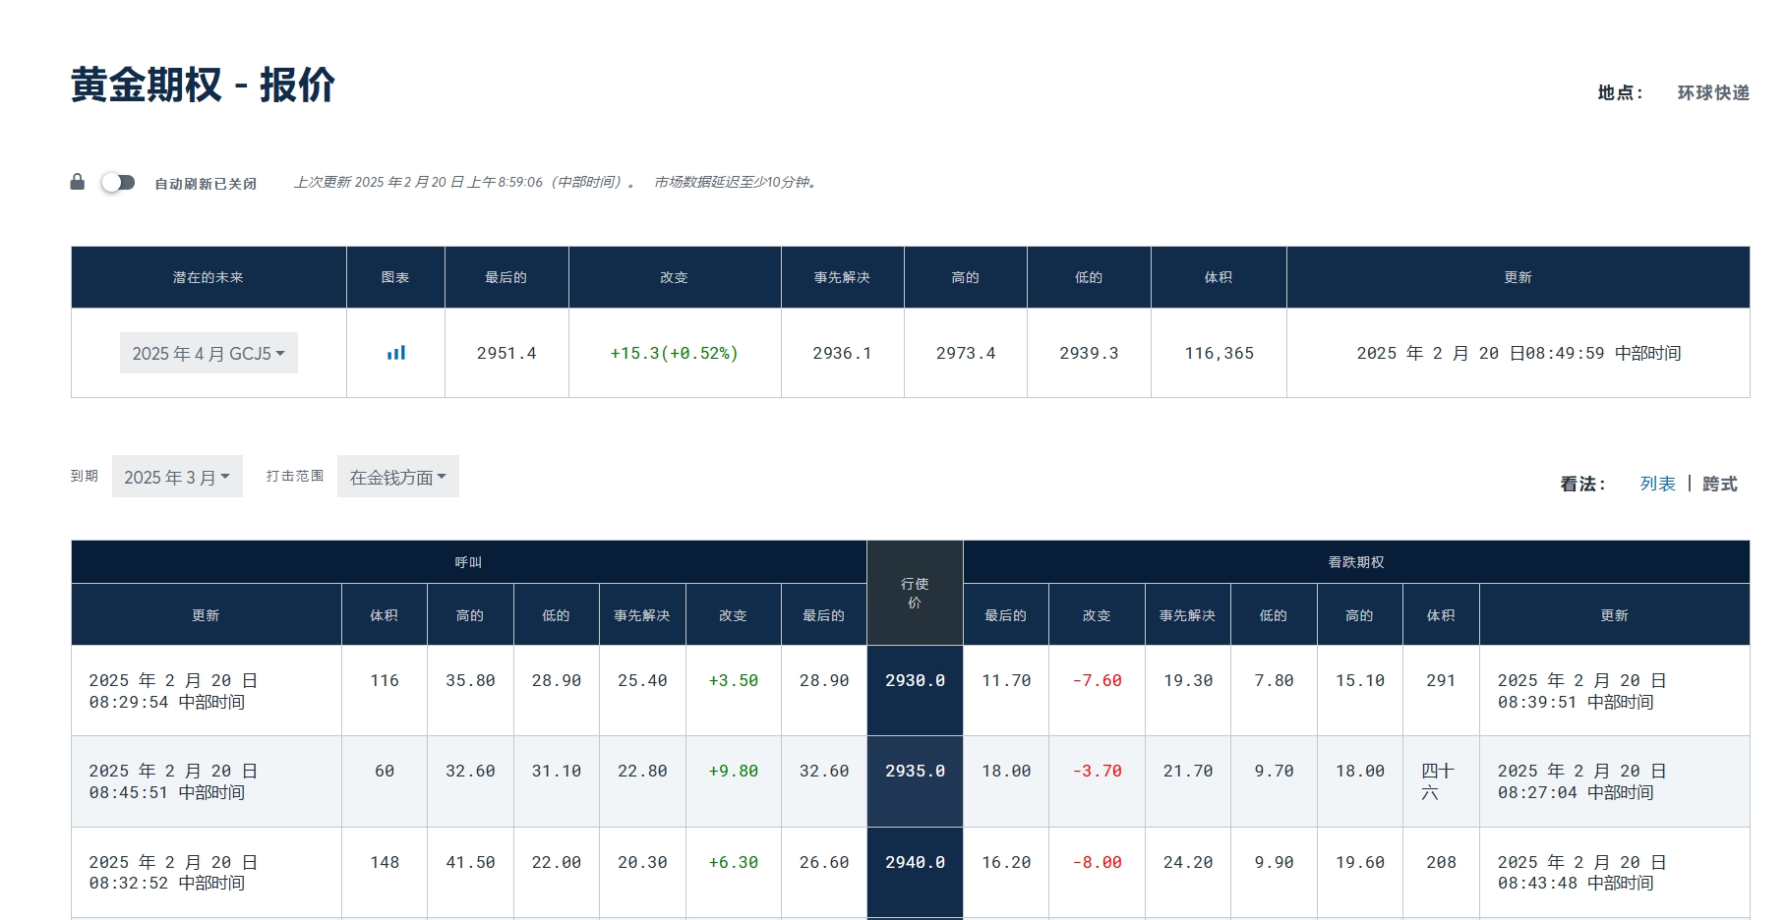Click the futures high value 2973.4

(966, 353)
